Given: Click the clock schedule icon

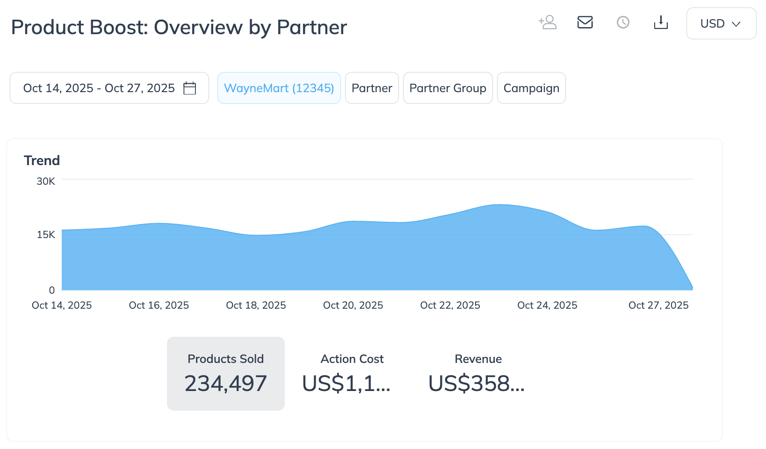Looking at the screenshot, I should (623, 22).
